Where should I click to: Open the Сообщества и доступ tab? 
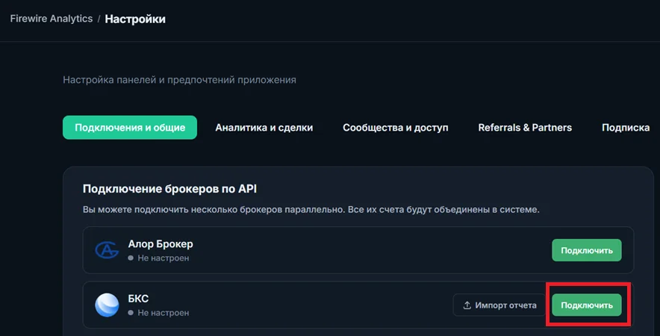click(395, 128)
